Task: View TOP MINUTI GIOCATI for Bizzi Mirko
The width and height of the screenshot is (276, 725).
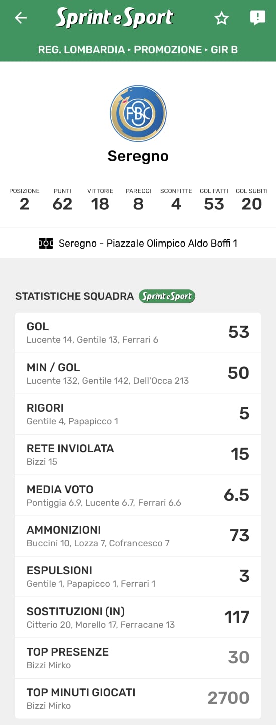Action: (138, 698)
